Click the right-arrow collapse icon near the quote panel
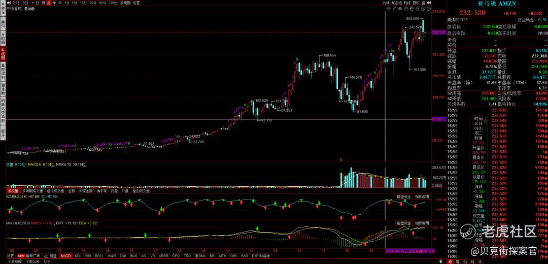This screenshot has width=548, height=264. coord(428,3)
